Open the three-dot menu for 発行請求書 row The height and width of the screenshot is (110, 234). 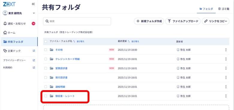(226, 78)
